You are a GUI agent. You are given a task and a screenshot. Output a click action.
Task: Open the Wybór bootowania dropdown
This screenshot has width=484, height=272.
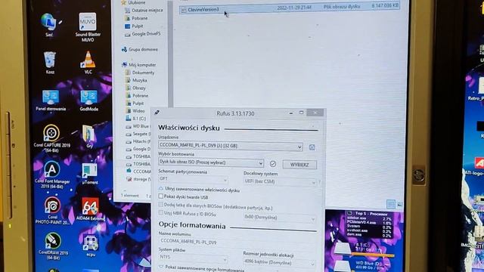pyautogui.click(x=211, y=162)
